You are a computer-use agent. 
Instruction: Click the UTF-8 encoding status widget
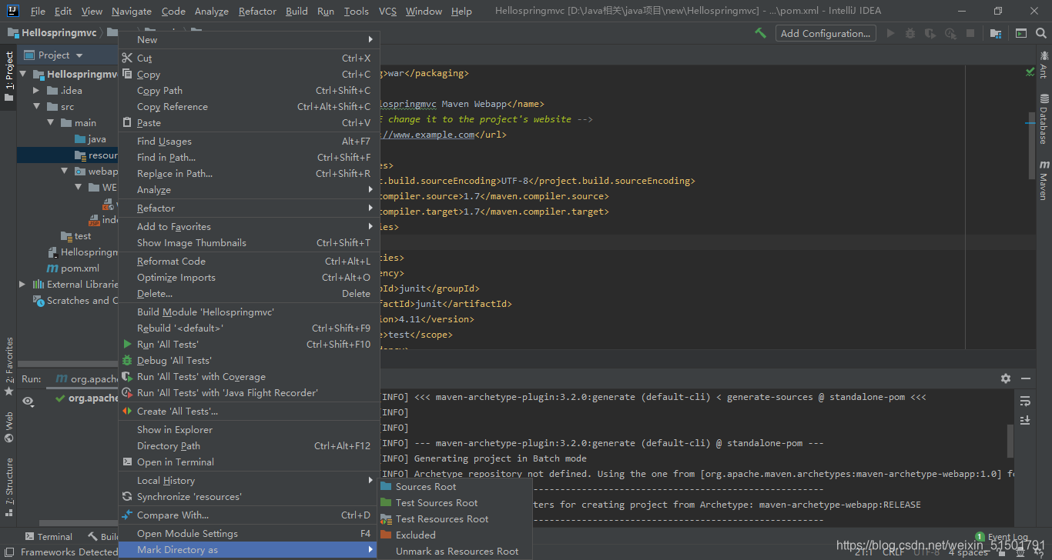(x=927, y=552)
